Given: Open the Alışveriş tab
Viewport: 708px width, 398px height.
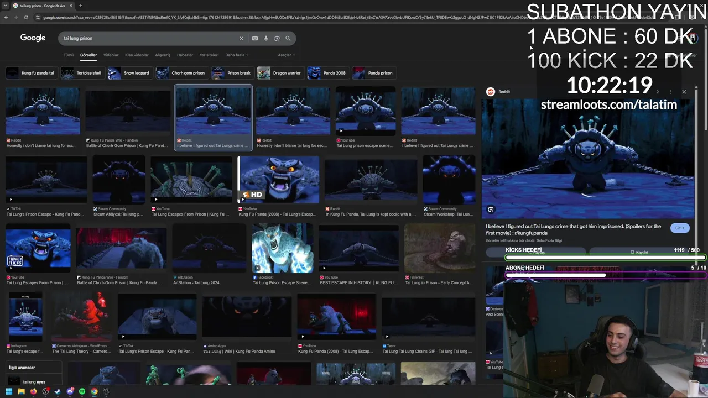Looking at the screenshot, I should click(x=163, y=55).
